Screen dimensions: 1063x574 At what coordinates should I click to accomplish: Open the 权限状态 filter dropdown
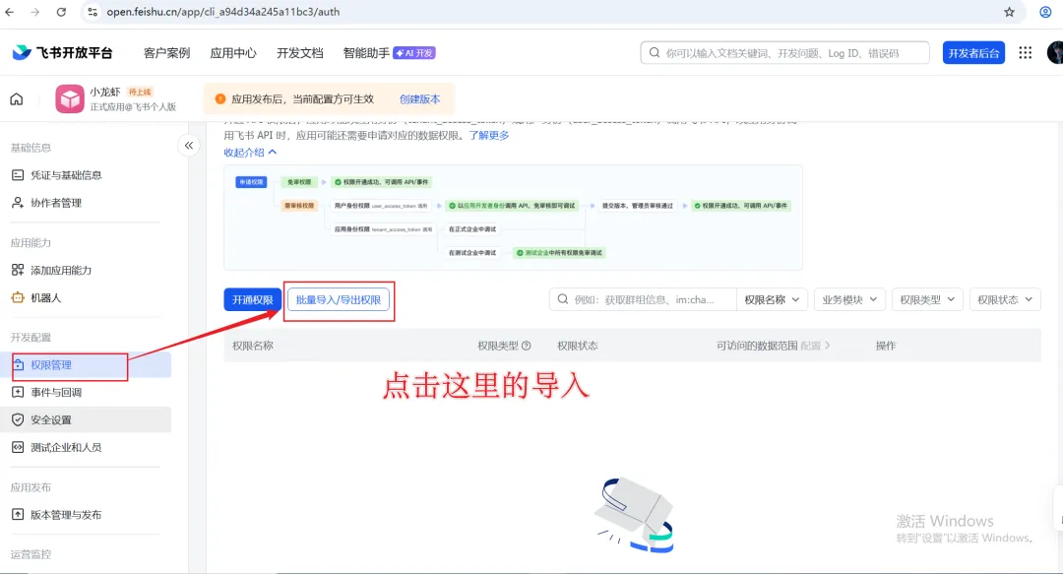click(1005, 299)
